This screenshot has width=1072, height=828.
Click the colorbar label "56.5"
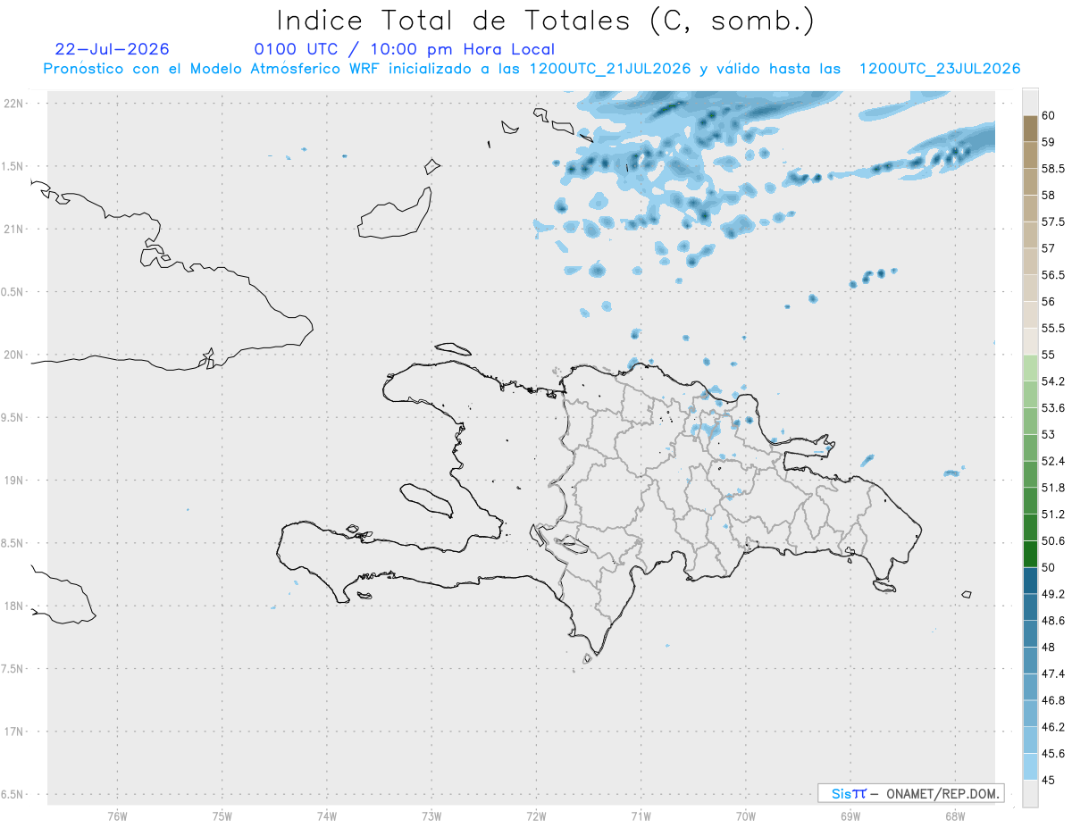coord(1053,275)
